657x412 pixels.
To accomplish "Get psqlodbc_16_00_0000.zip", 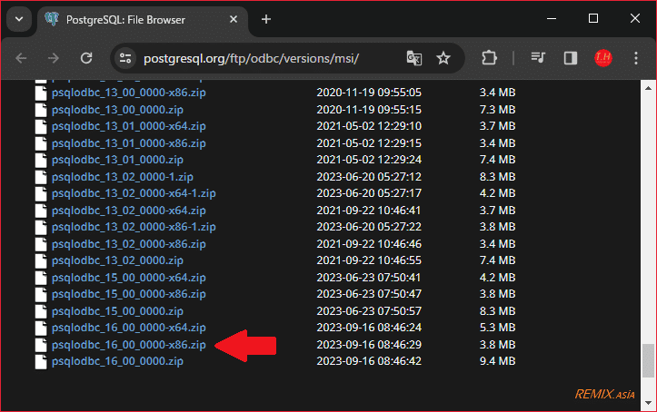I will [117, 361].
